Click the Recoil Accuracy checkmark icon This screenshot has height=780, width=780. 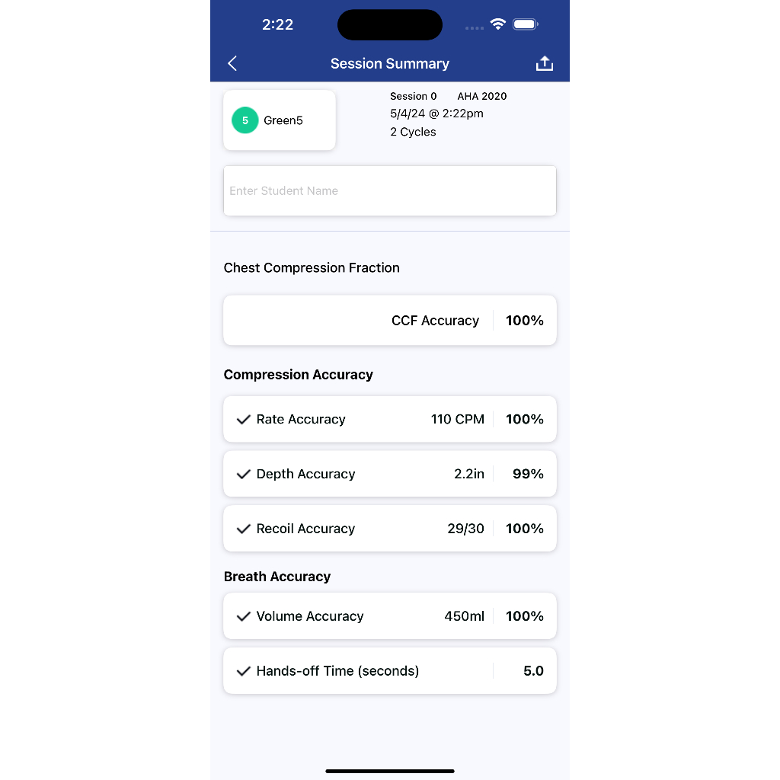pyautogui.click(x=244, y=529)
